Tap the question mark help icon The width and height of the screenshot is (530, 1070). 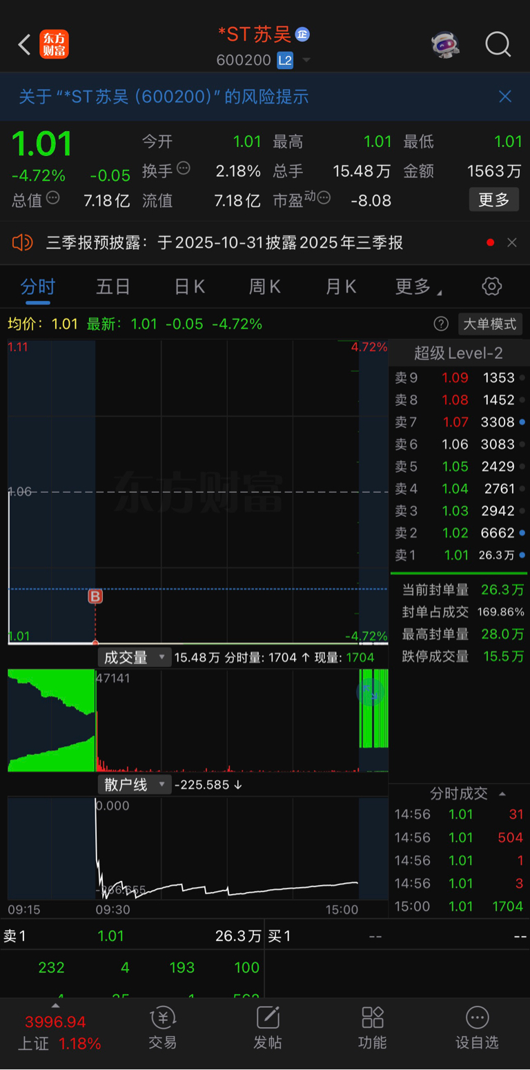[x=441, y=324]
